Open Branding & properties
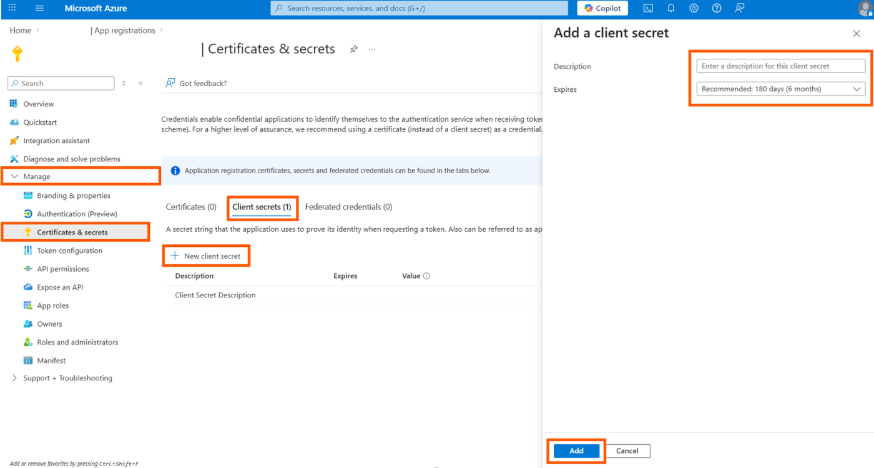 74,196
